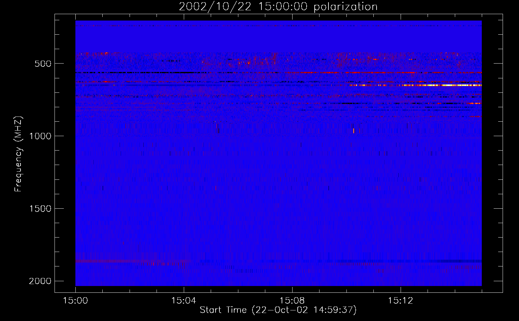Click the 15:08 time tick label
Viewport: 519px width, 321px height.
(292, 301)
